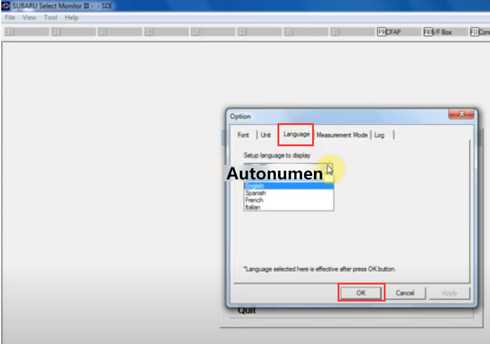Click the F3 toolbar button
Image resolution: width=490 pixels, height=344 pixels.
click(120, 32)
